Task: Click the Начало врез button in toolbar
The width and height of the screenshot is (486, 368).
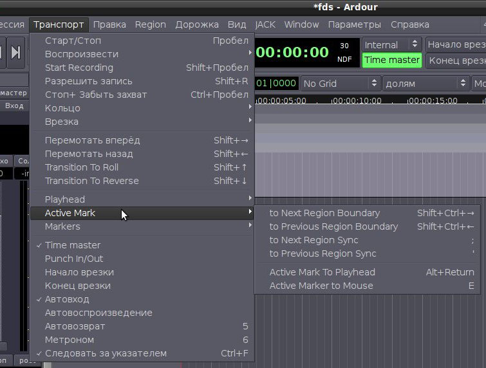Action: [x=456, y=45]
